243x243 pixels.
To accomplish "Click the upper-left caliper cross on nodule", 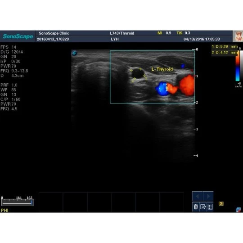I will (x=131, y=71).
